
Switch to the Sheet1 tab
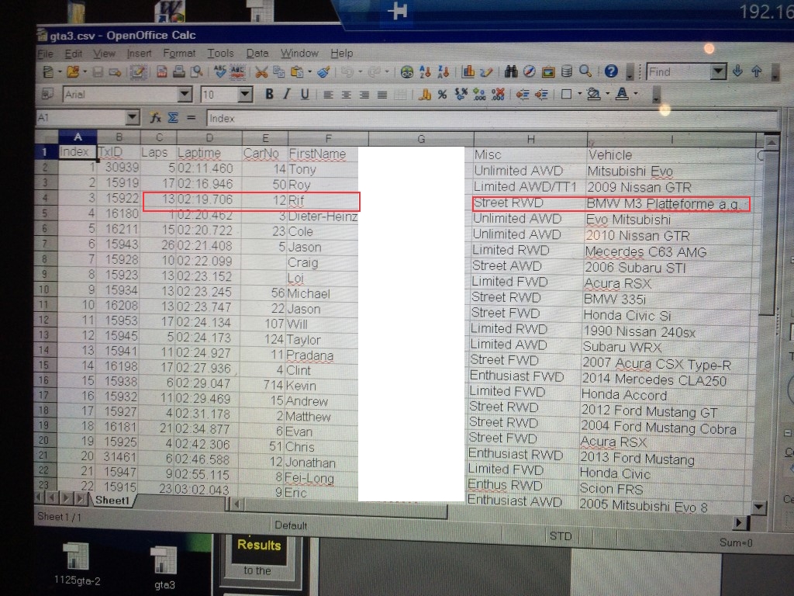tap(112, 501)
